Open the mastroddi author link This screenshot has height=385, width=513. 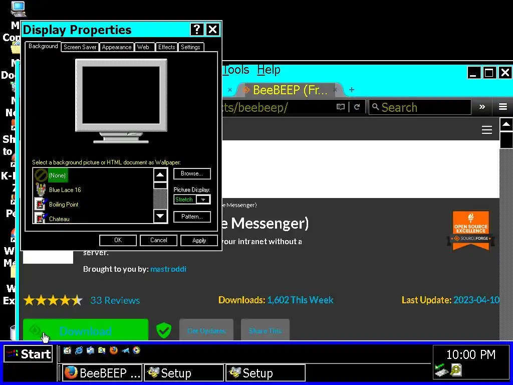pos(168,269)
